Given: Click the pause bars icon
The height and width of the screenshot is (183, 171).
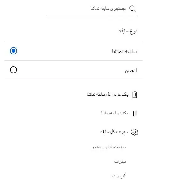Looking at the screenshot, I should click(134, 113).
